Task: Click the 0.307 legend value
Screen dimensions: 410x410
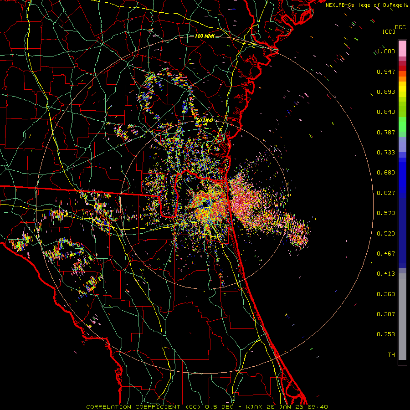Action: click(x=386, y=314)
